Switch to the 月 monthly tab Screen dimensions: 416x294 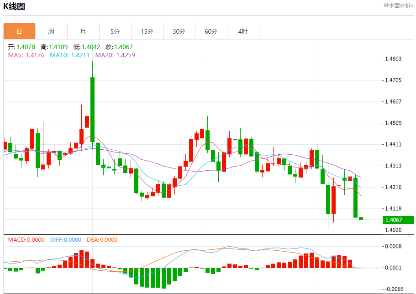[x=83, y=31]
